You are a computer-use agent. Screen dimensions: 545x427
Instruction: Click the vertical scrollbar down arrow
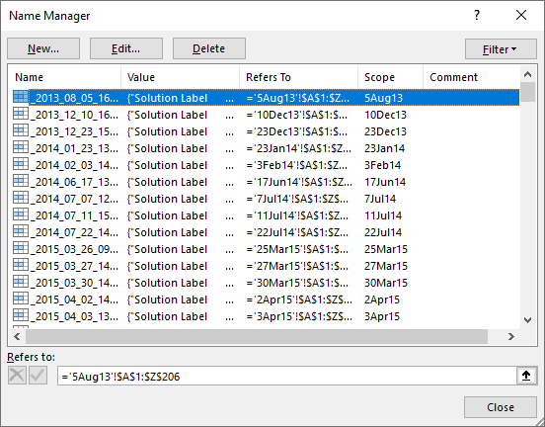pos(527,320)
